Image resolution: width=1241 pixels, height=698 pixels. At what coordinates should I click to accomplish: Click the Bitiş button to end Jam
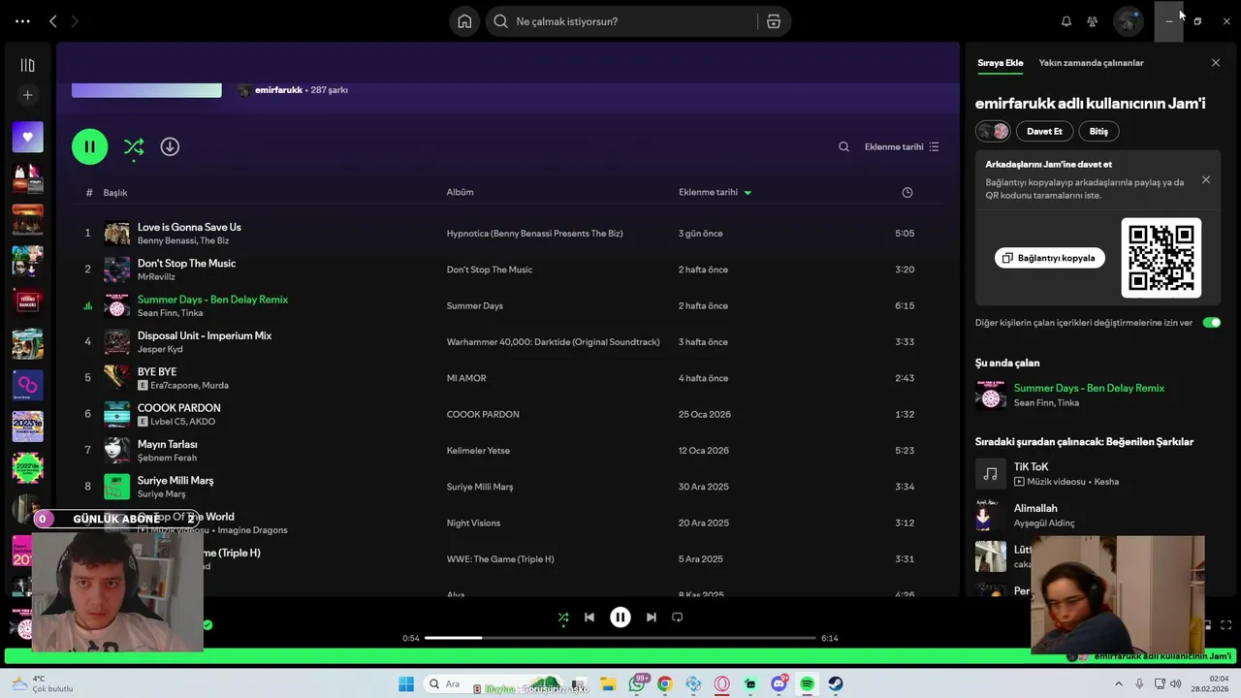pyautogui.click(x=1098, y=131)
